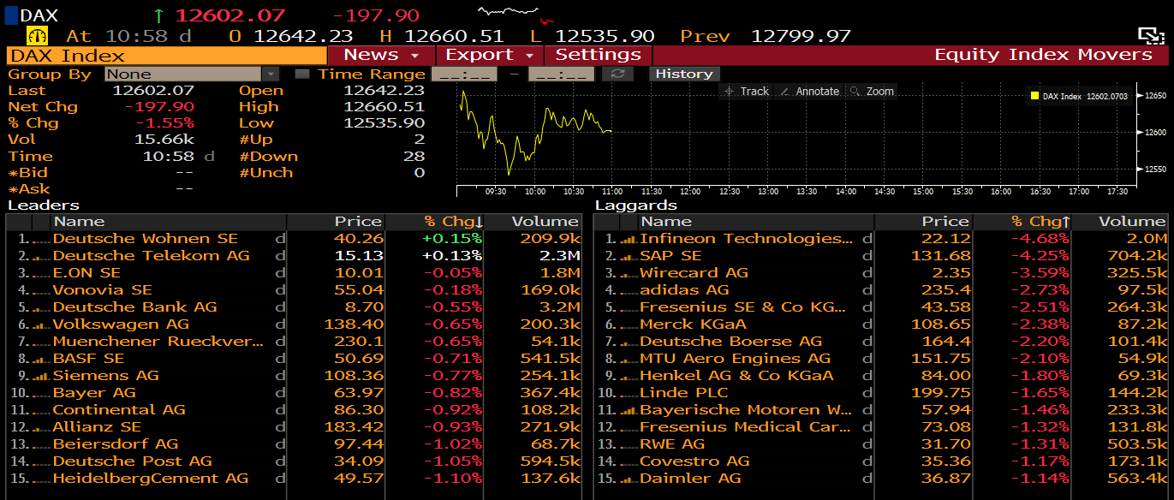Select RWE AG in Laggards

[x=881, y=444]
